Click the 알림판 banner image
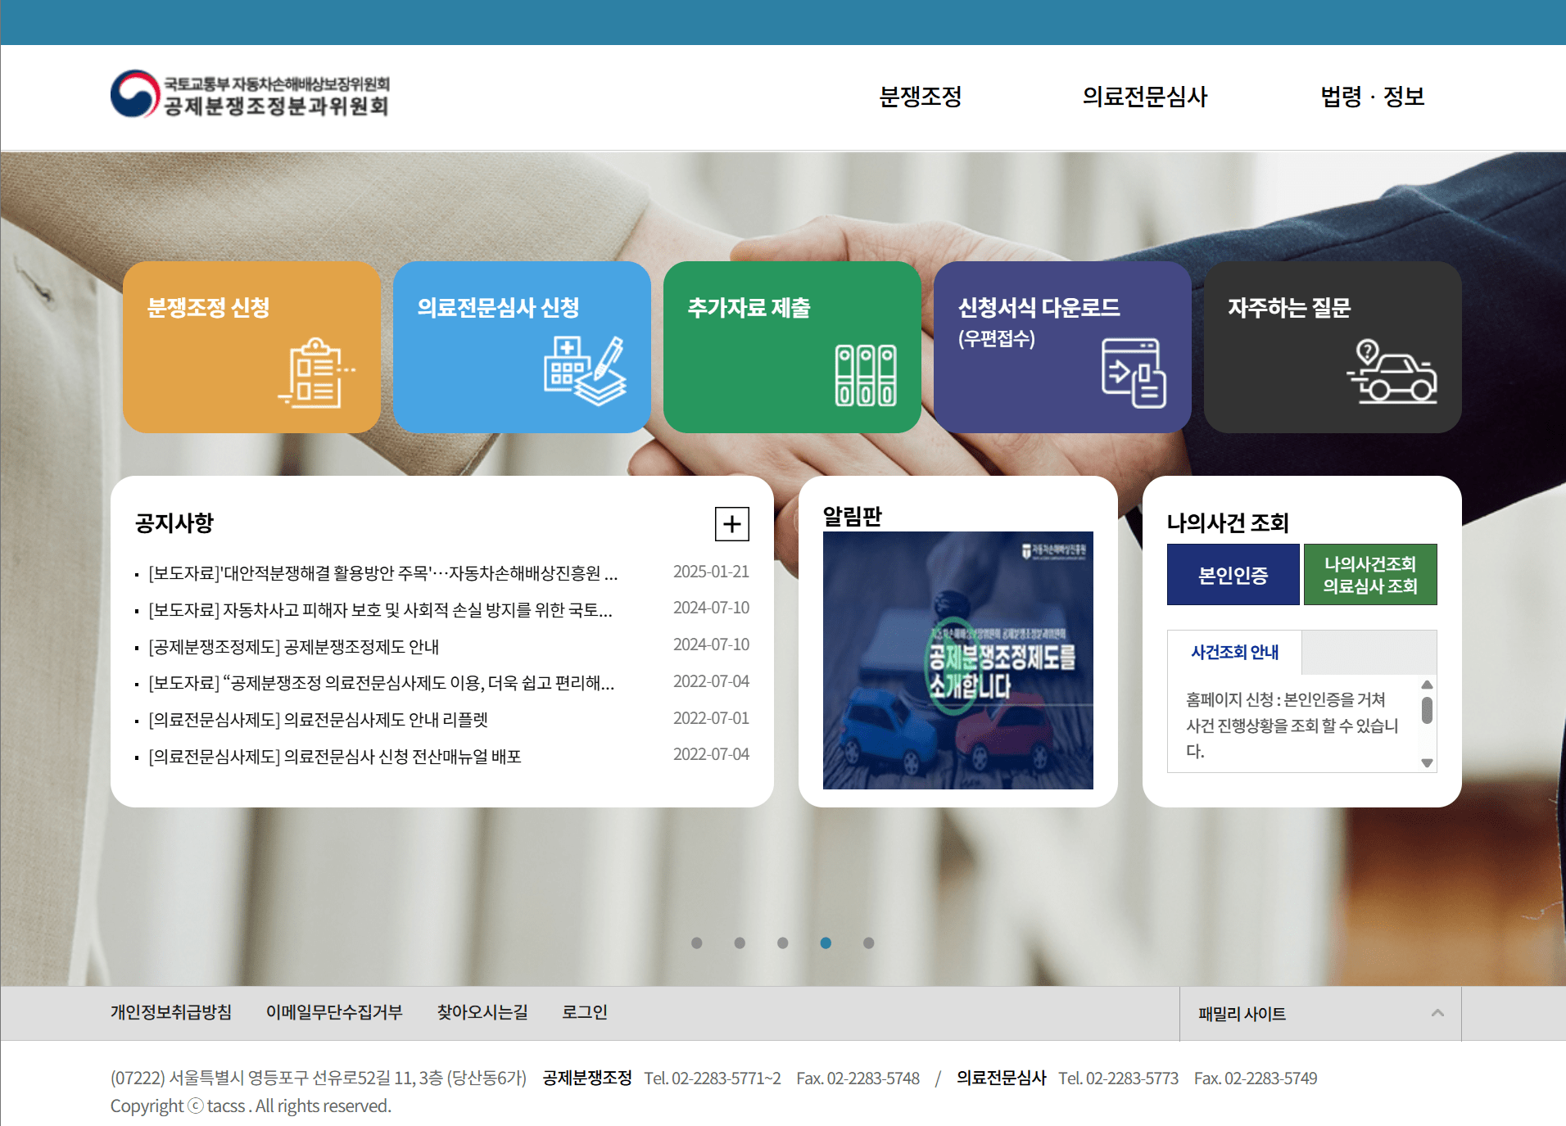Screen dimensions: 1566x1126 [957, 660]
